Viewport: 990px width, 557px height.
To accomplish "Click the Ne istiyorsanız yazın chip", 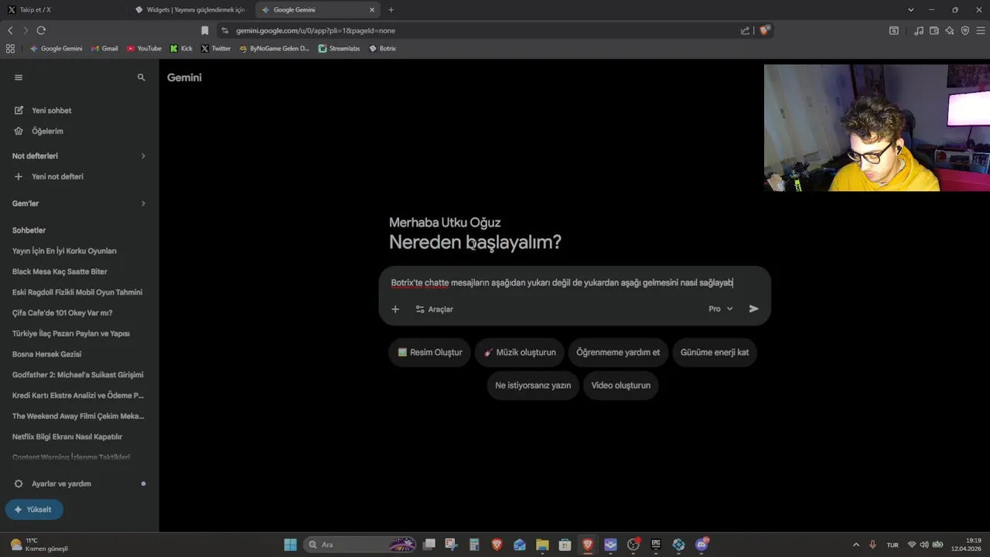I will click(x=533, y=385).
